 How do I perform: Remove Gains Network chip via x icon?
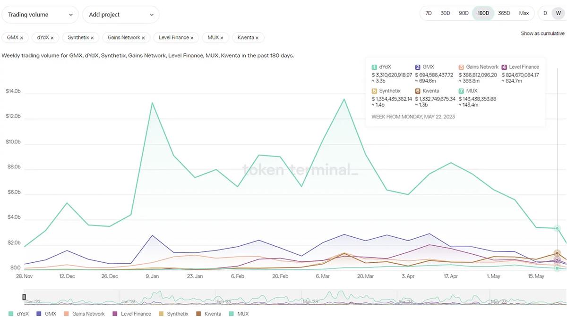click(x=144, y=38)
